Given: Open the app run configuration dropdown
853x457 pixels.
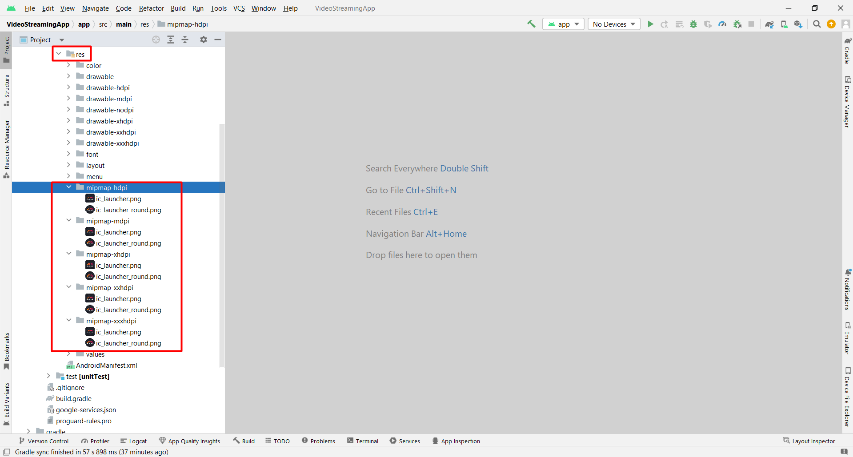Looking at the screenshot, I should tap(563, 24).
